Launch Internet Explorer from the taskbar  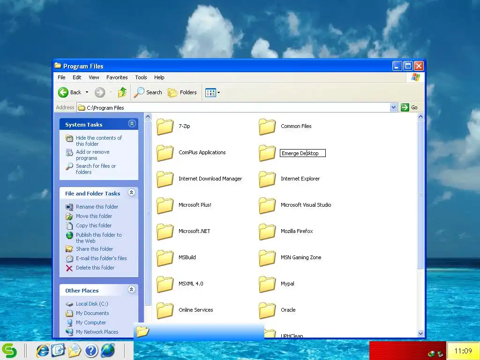(x=42, y=351)
